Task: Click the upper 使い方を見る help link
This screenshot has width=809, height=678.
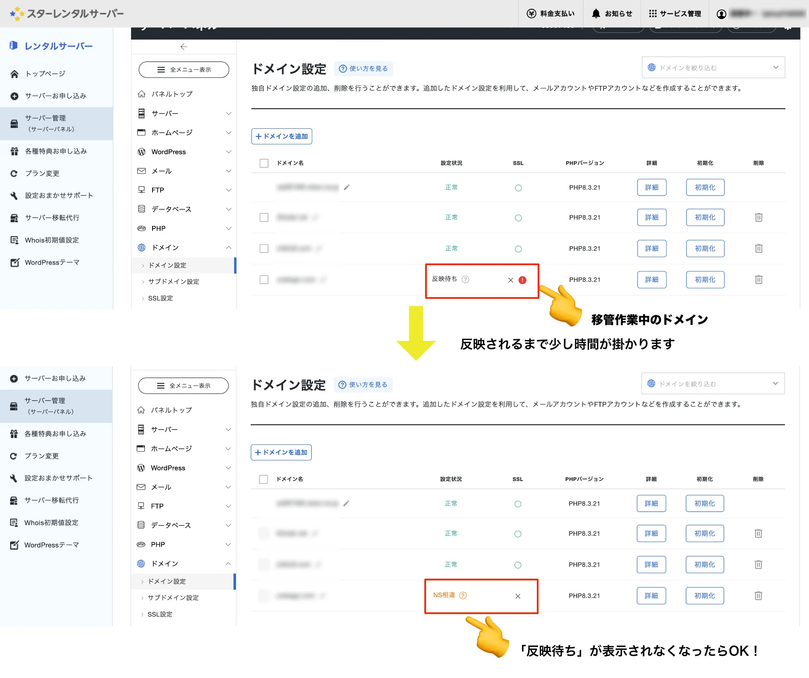Action: point(364,69)
